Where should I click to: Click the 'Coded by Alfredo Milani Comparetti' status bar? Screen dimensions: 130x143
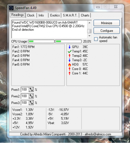66,134
